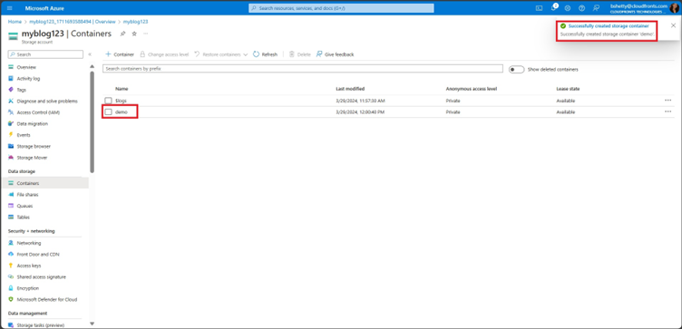Open portal settings gear icon

point(568,8)
